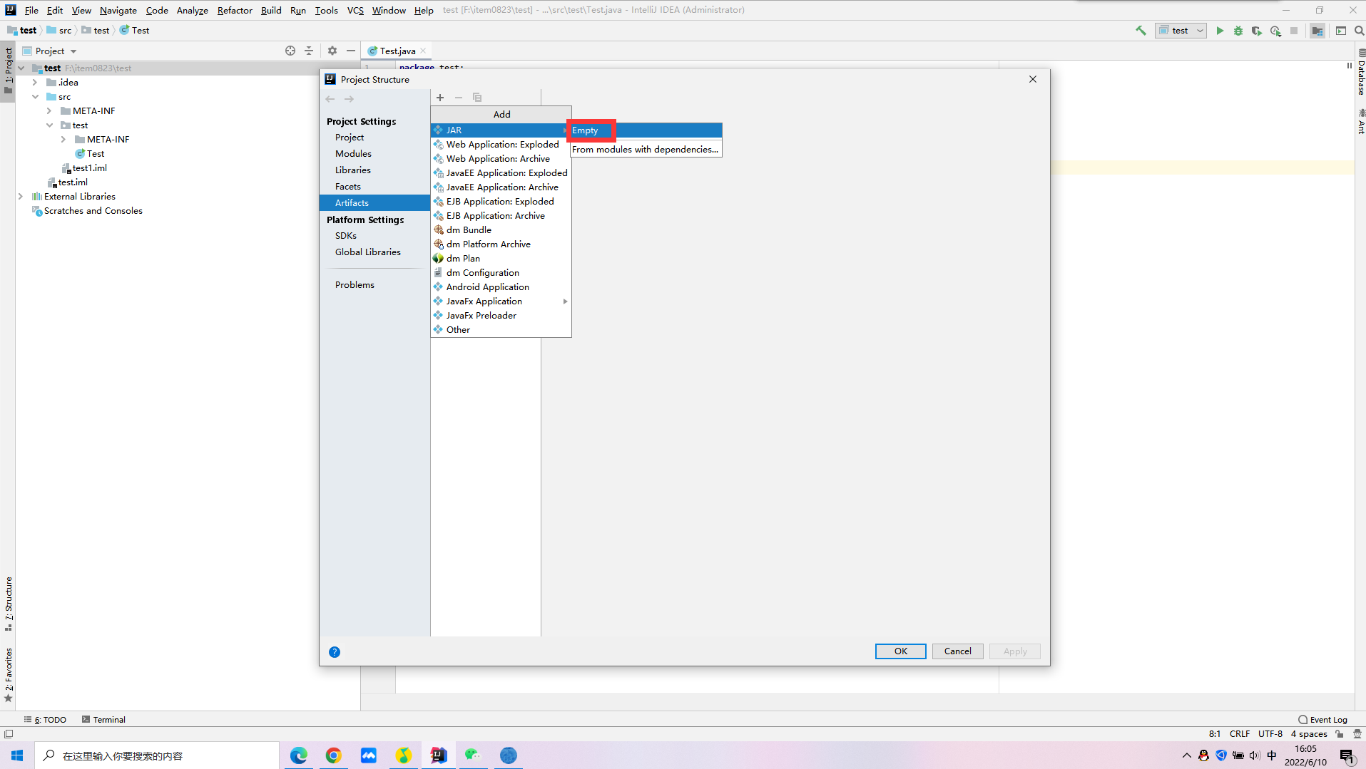1366x769 pixels.
Task: Click the UTF-8 encoding status
Action: tap(1270, 734)
